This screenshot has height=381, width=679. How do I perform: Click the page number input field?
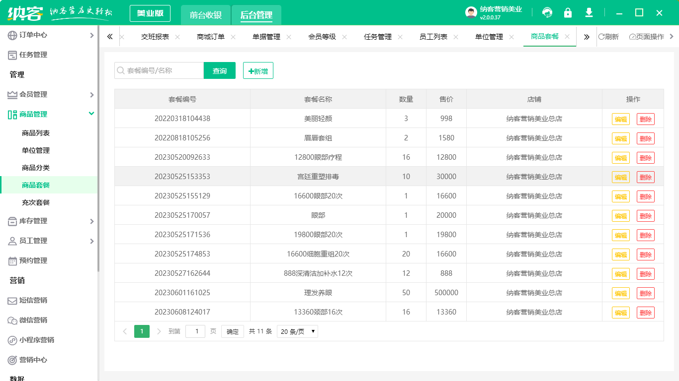tap(195, 331)
